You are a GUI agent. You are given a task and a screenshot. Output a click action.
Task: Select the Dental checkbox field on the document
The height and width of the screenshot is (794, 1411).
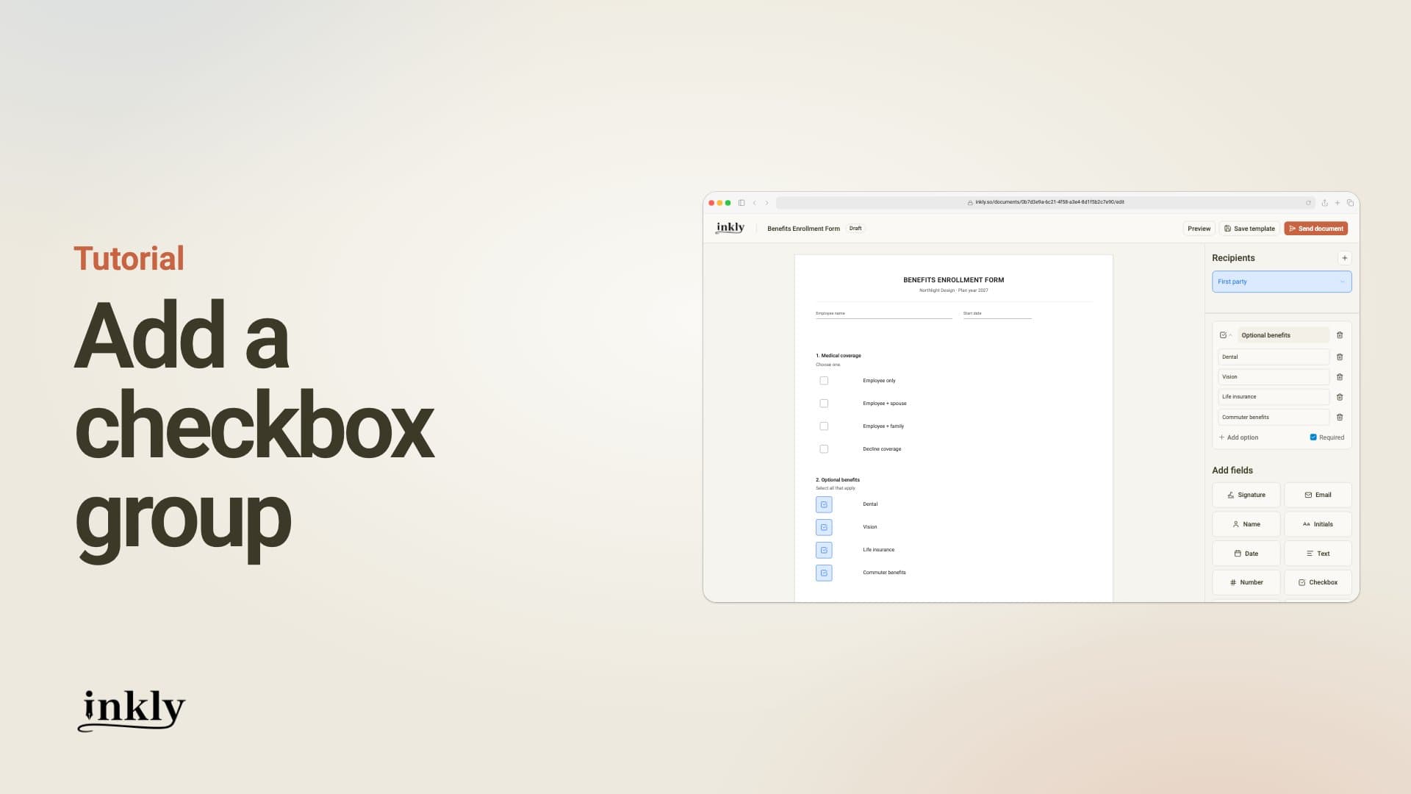[x=824, y=505]
